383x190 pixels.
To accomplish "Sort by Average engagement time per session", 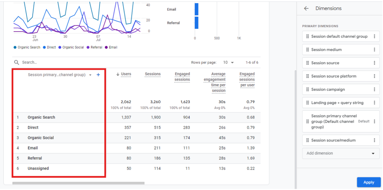I will tap(215, 82).
